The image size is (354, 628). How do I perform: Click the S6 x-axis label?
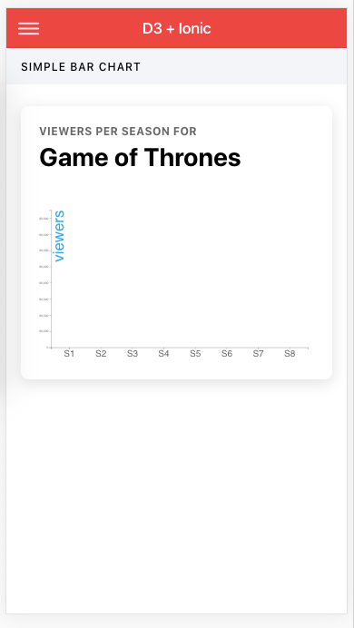click(x=227, y=354)
